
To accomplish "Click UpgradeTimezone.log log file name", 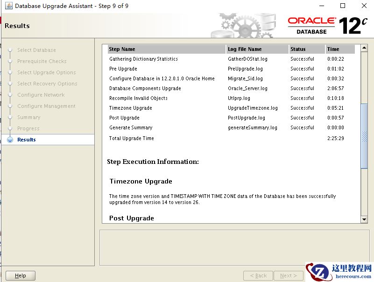I will (253, 108).
